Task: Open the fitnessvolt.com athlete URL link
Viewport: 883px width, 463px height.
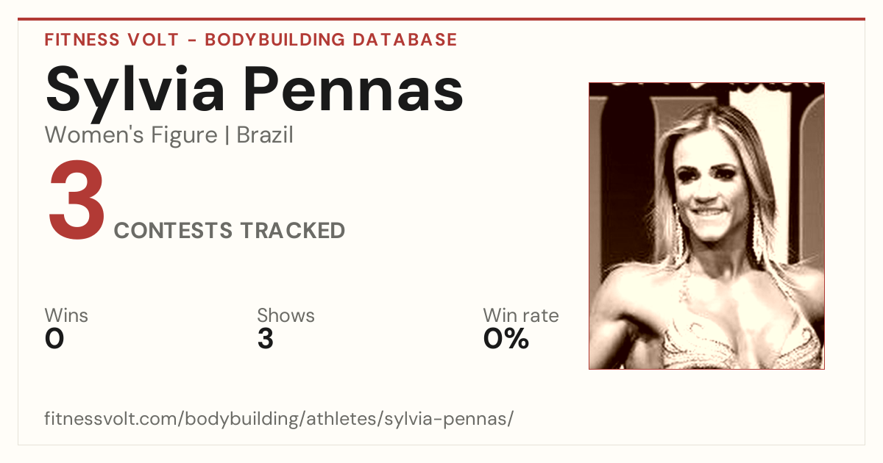Action: click(279, 420)
